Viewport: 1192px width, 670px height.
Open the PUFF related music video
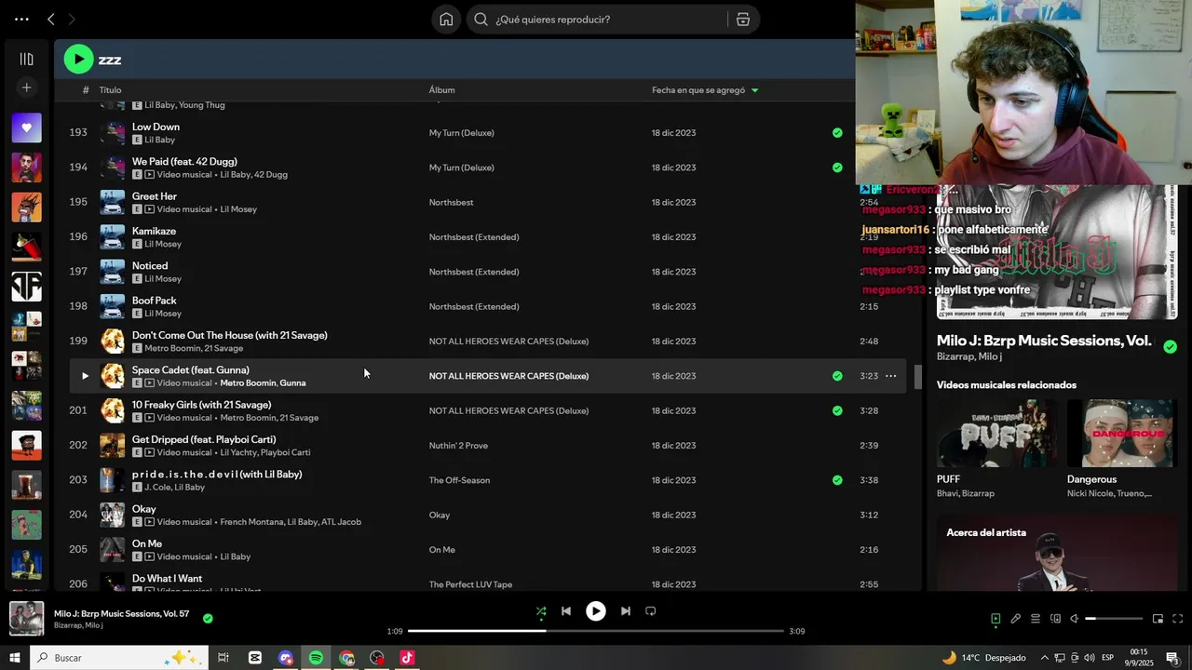pyautogui.click(x=996, y=434)
